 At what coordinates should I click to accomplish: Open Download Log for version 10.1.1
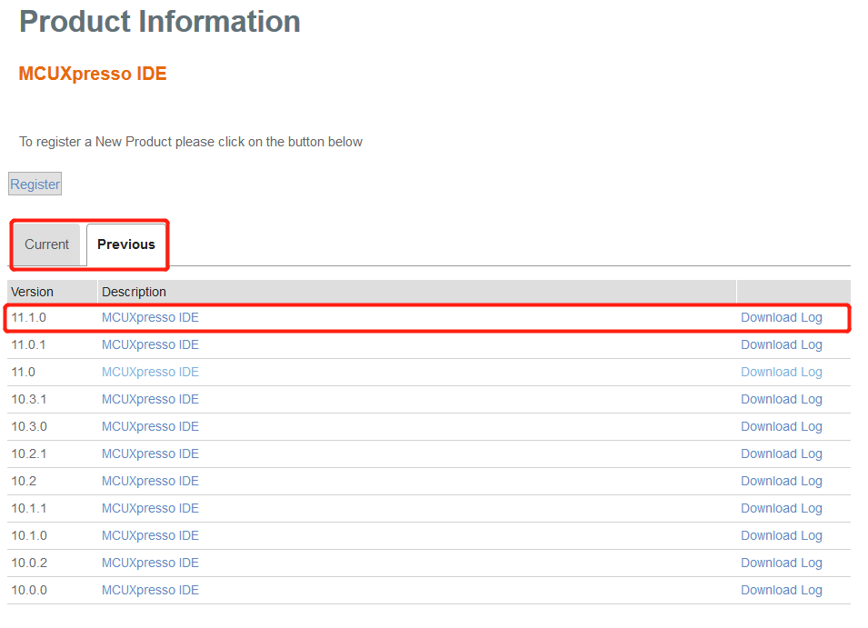click(x=781, y=508)
